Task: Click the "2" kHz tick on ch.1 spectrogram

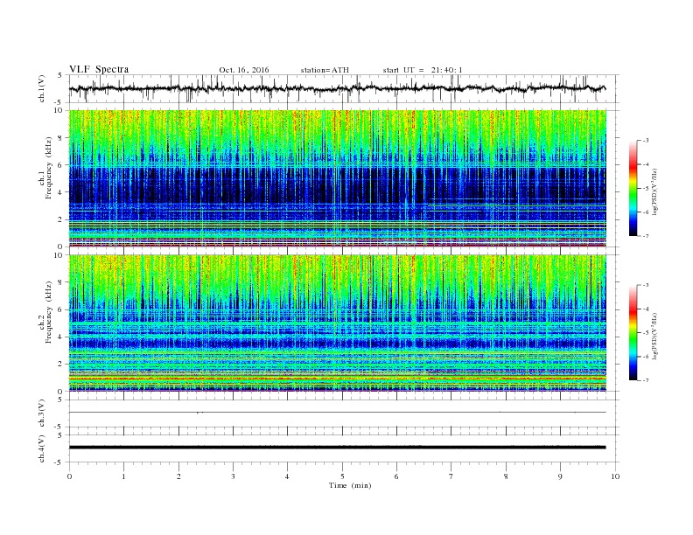Action: tap(61, 219)
